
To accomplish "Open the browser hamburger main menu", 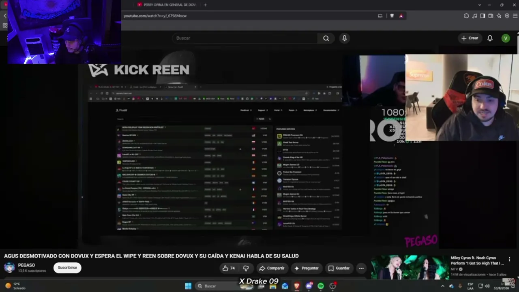I will click(x=515, y=16).
